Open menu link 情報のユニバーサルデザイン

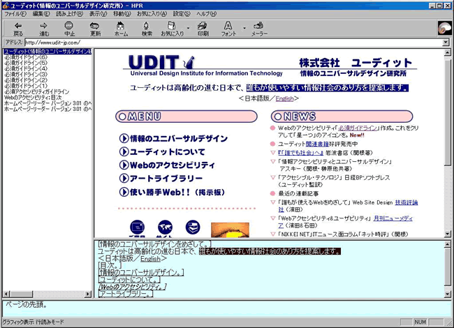tap(173, 139)
